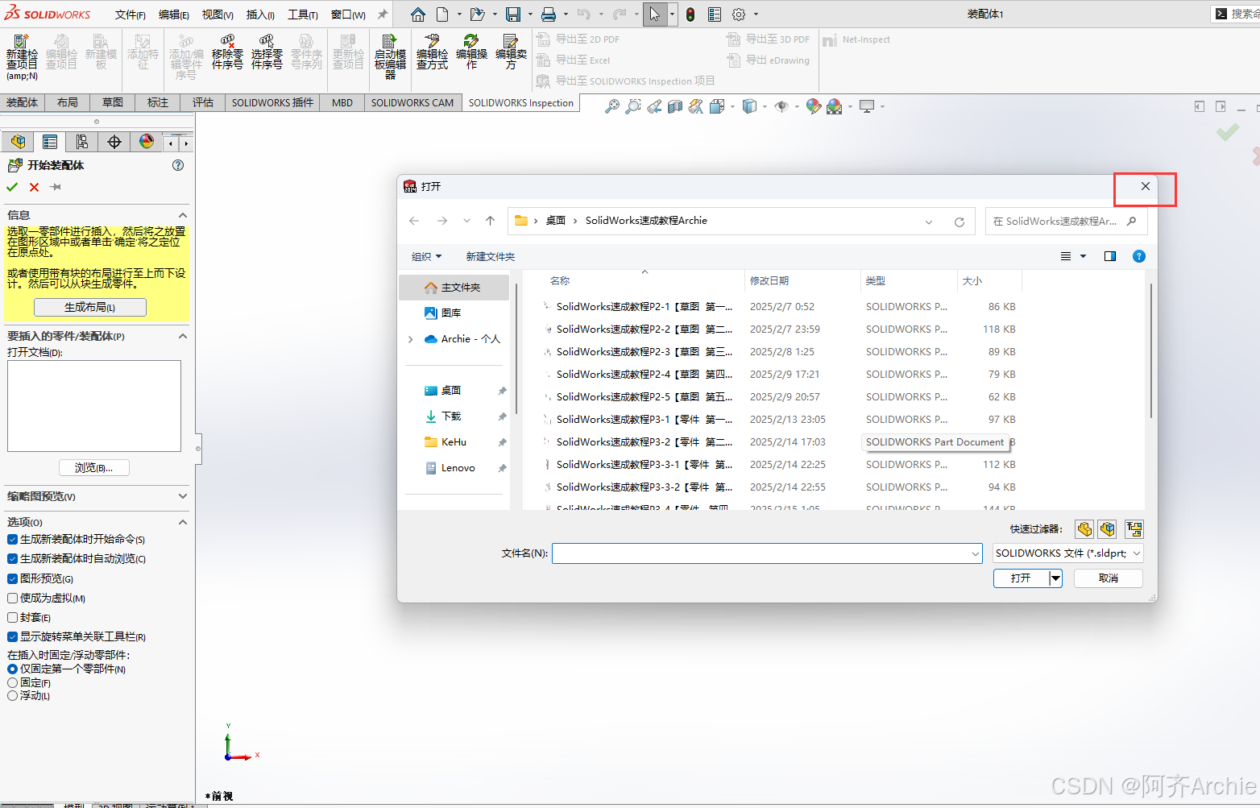Click the 移除零件序号 ribbon icon
Screen dimensions: 1260x808
[x=227, y=52]
